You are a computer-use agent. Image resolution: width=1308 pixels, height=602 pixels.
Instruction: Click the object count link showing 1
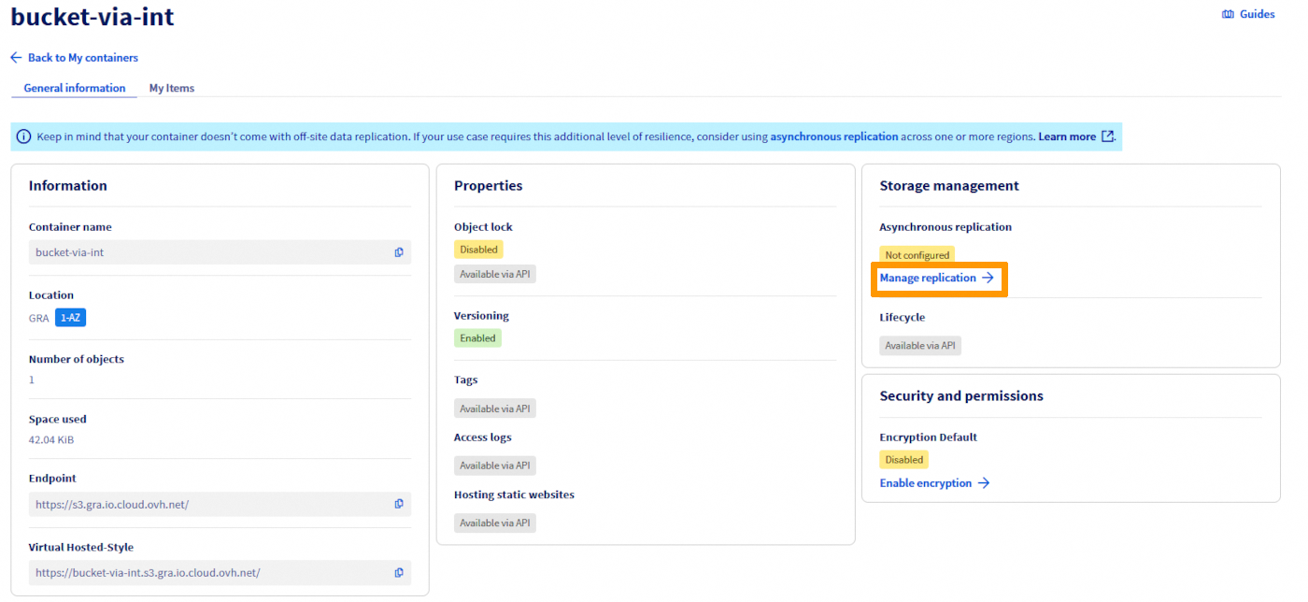[31, 380]
